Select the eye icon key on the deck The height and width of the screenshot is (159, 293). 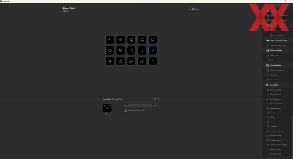tap(110, 51)
